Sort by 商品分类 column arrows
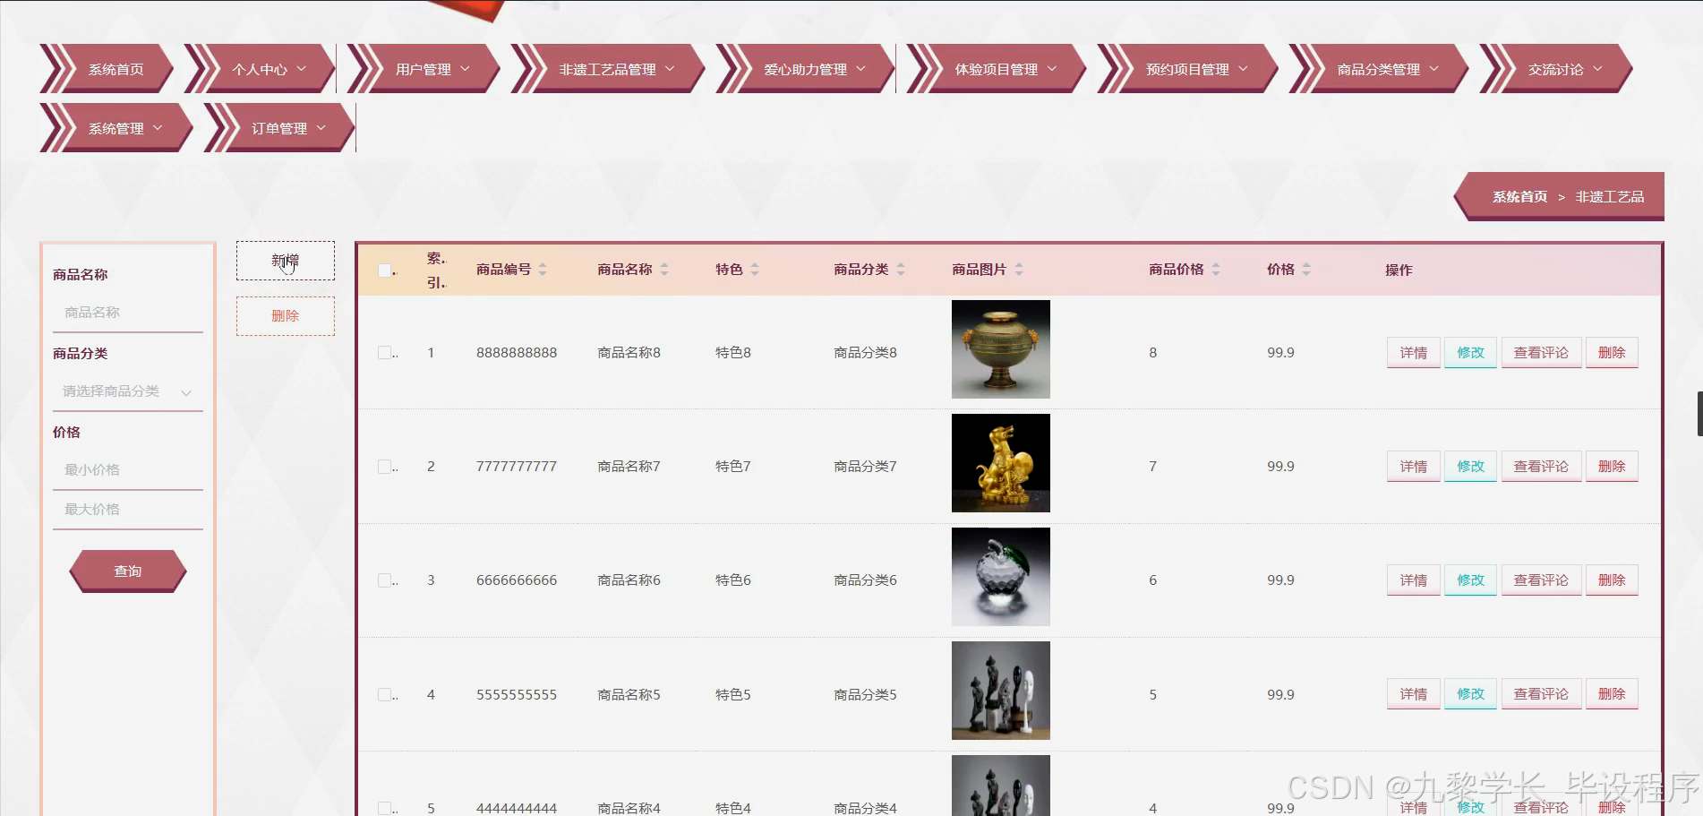1703x816 pixels. coord(901,270)
